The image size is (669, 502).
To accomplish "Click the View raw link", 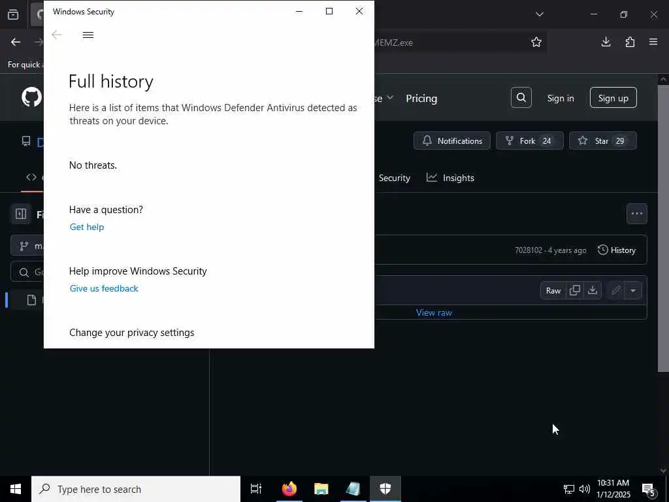I will (434, 312).
